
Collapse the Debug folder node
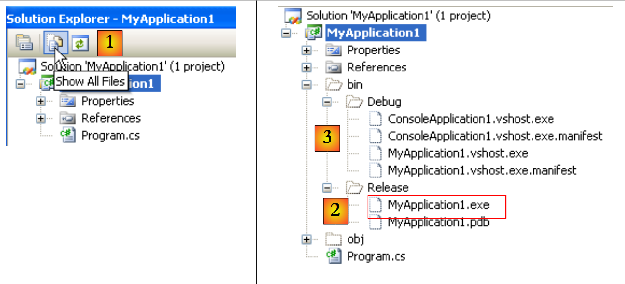click(327, 102)
